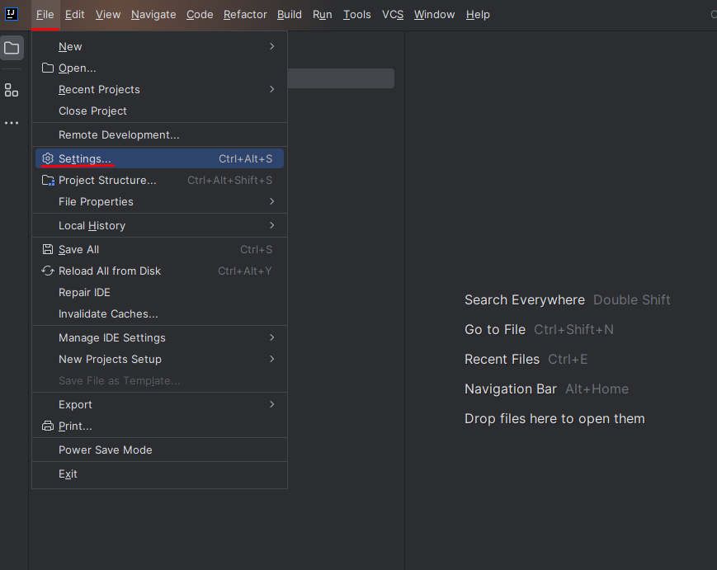Expand the File Properties submenu arrow
The height and width of the screenshot is (570, 717).
(x=272, y=201)
